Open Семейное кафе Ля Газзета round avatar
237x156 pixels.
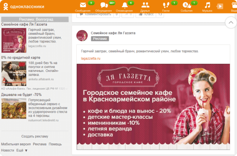coord(82,36)
